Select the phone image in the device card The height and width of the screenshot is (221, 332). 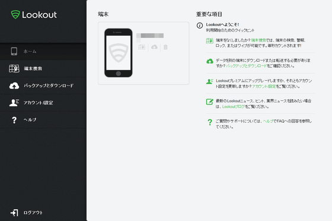point(119,53)
